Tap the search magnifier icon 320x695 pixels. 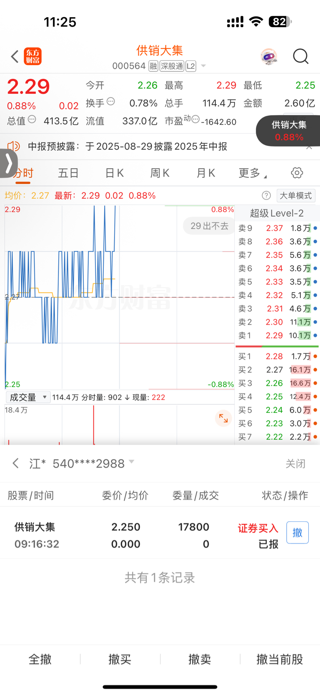(300, 56)
